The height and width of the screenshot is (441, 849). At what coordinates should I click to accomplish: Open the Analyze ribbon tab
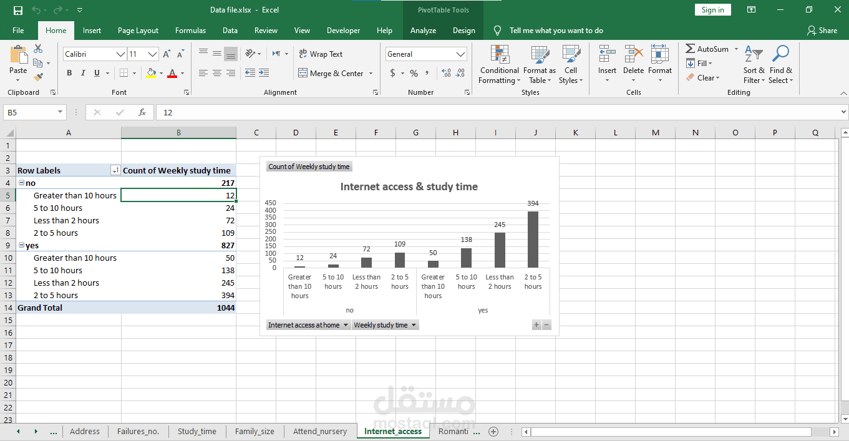(x=423, y=31)
